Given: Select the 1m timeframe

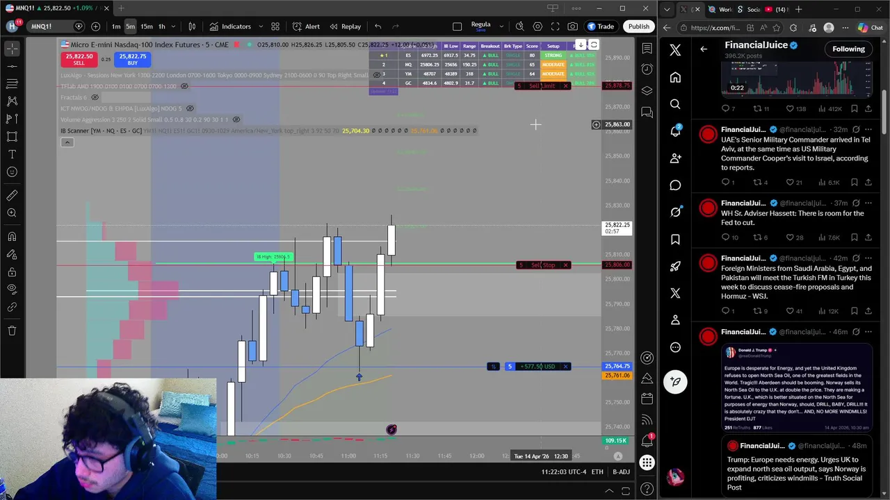Looking at the screenshot, I should (116, 26).
